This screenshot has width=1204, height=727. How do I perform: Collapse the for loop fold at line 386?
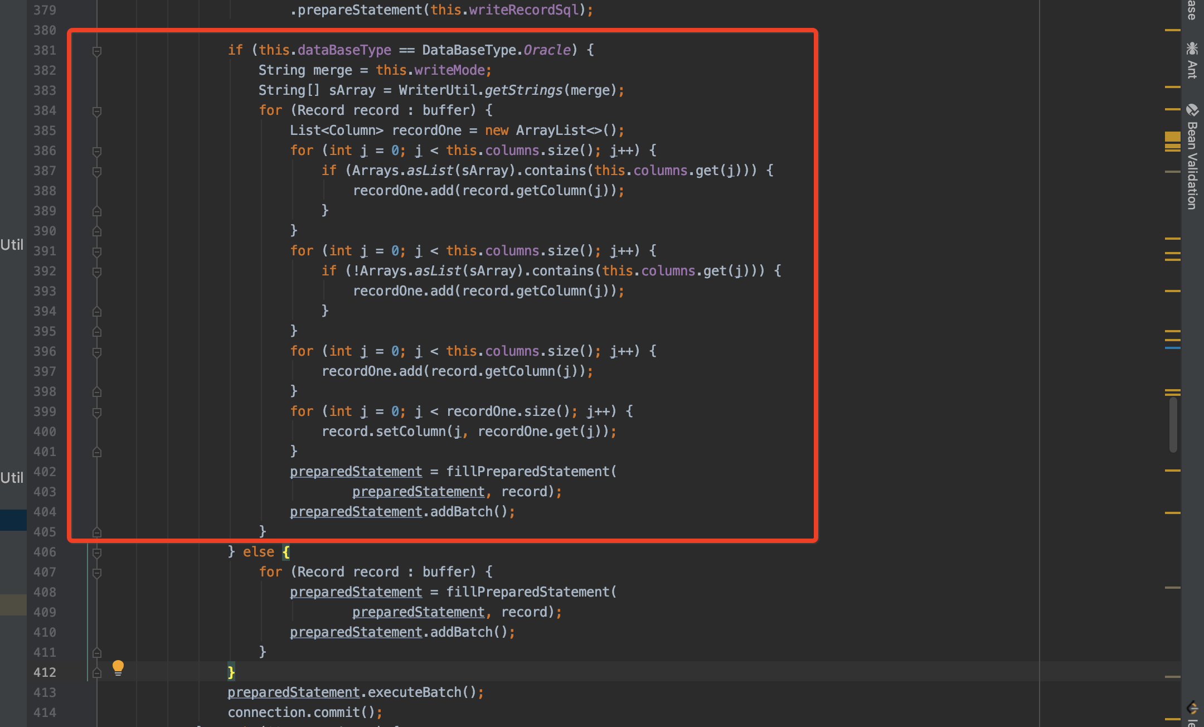pos(97,152)
